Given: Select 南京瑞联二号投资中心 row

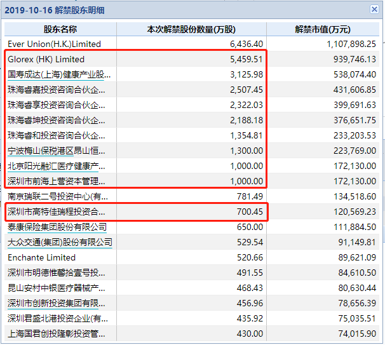Looking at the screenshot, I should (x=192, y=196).
